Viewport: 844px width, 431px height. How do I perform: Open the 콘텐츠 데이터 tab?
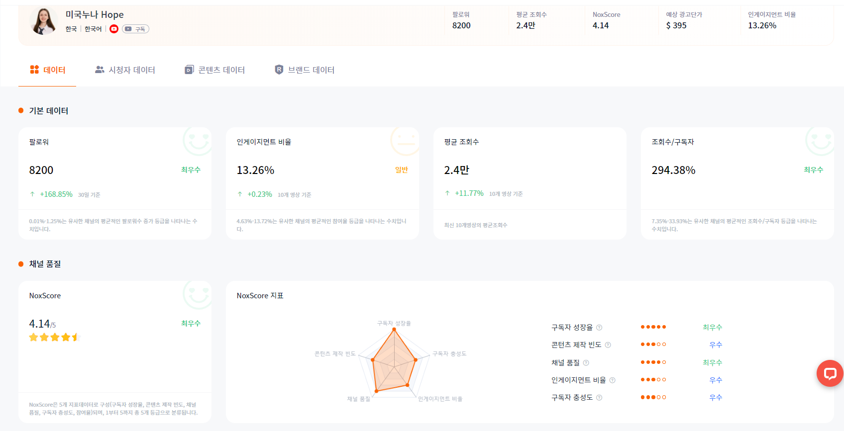click(214, 70)
